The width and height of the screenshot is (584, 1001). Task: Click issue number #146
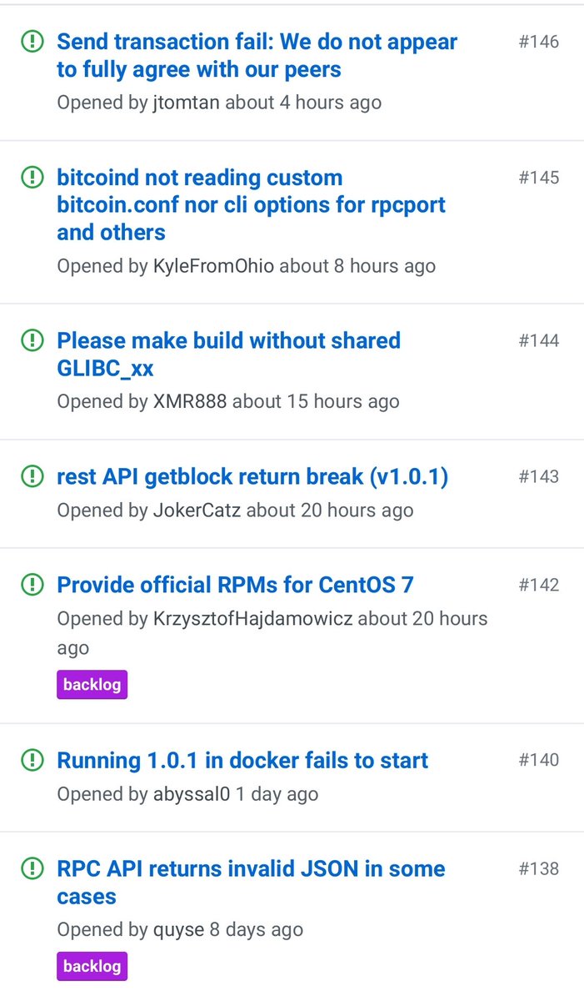click(x=538, y=42)
